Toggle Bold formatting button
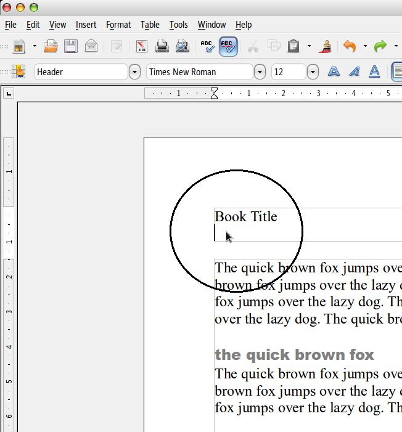Image resolution: width=402 pixels, height=432 pixels. point(334,71)
